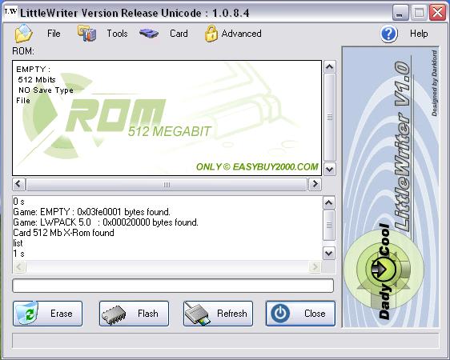
Task: Click the Flash button label
Action: click(148, 314)
